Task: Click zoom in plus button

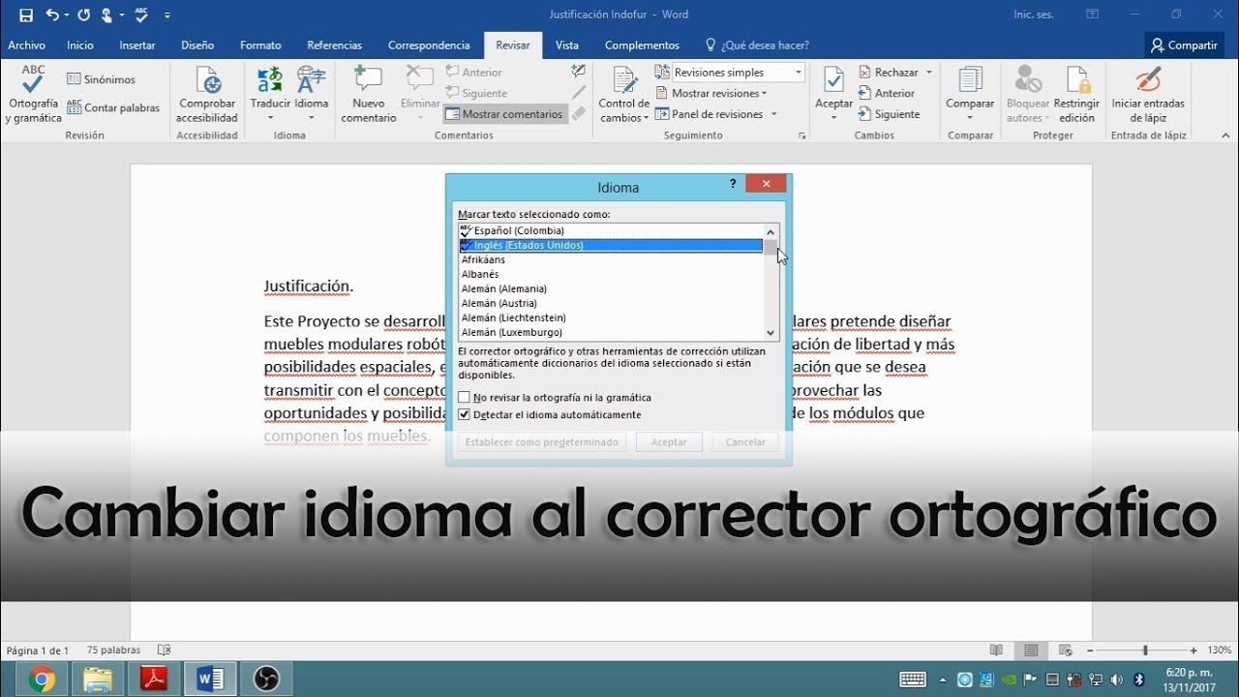Action: (x=1194, y=651)
